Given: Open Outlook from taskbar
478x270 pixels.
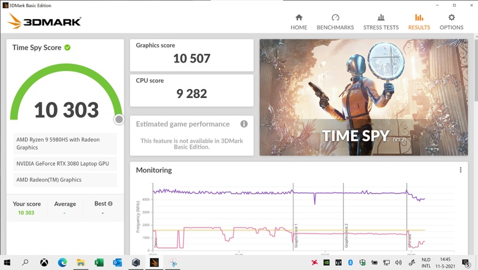Looking at the screenshot, I should tap(117, 262).
